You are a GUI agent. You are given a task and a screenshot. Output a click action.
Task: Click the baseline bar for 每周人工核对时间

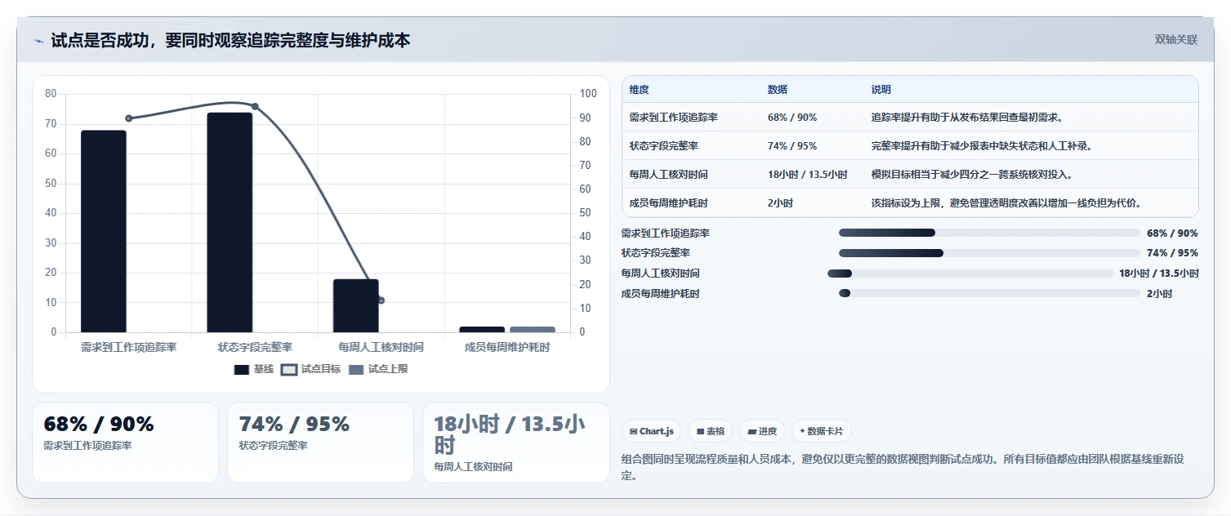(x=356, y=305)
